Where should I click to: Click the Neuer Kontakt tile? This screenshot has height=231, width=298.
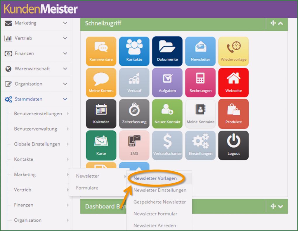[167, 114]
